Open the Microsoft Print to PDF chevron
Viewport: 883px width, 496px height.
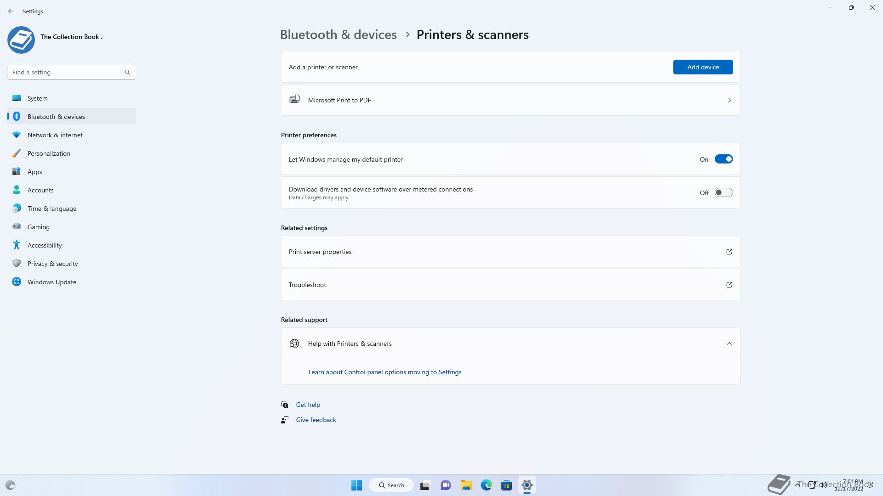click(x=729, y=100)
